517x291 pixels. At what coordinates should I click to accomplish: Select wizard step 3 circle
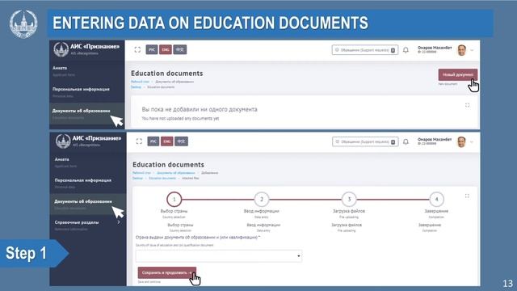click(349, 199)
